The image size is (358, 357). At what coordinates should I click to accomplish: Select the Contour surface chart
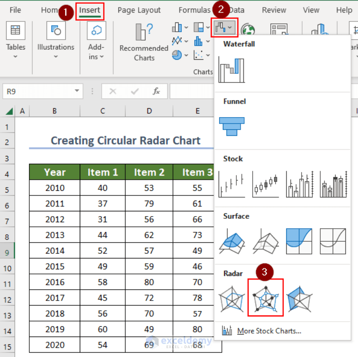pos(299,241)
